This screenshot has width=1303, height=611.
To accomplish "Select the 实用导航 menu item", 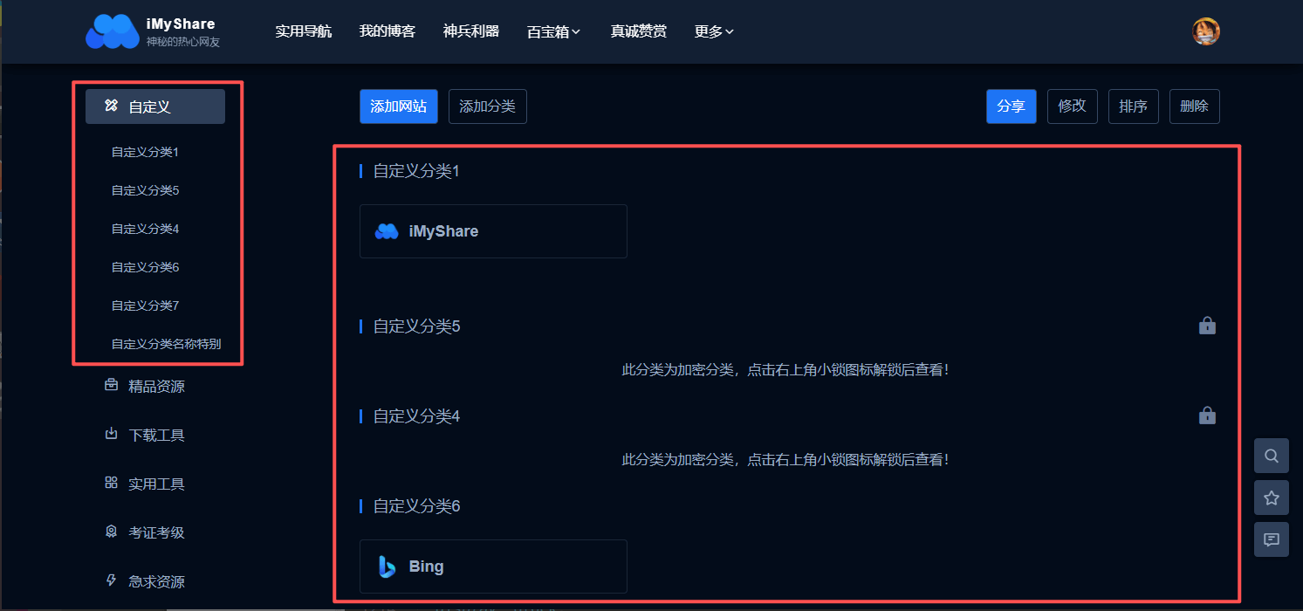I will [x=304, y=31].
